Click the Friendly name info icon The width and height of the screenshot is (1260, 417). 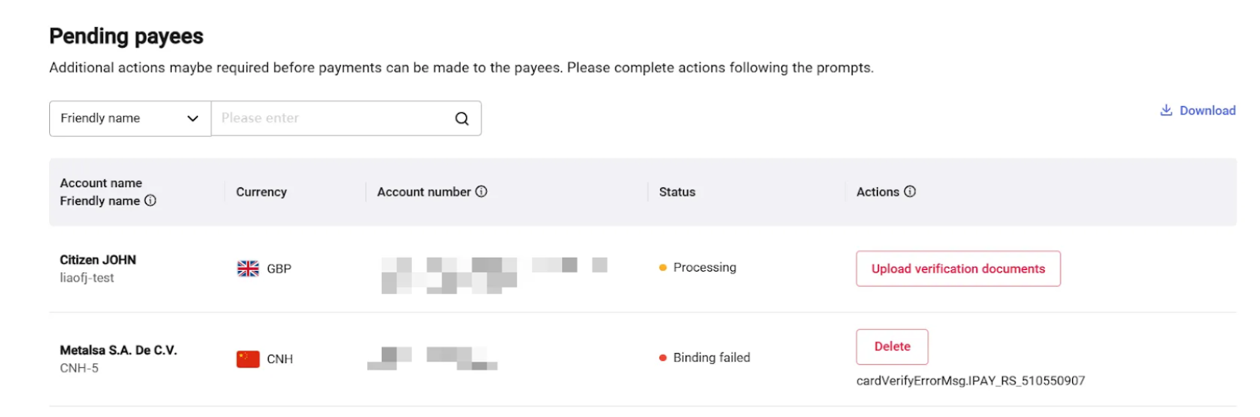[x=150, y=201]
